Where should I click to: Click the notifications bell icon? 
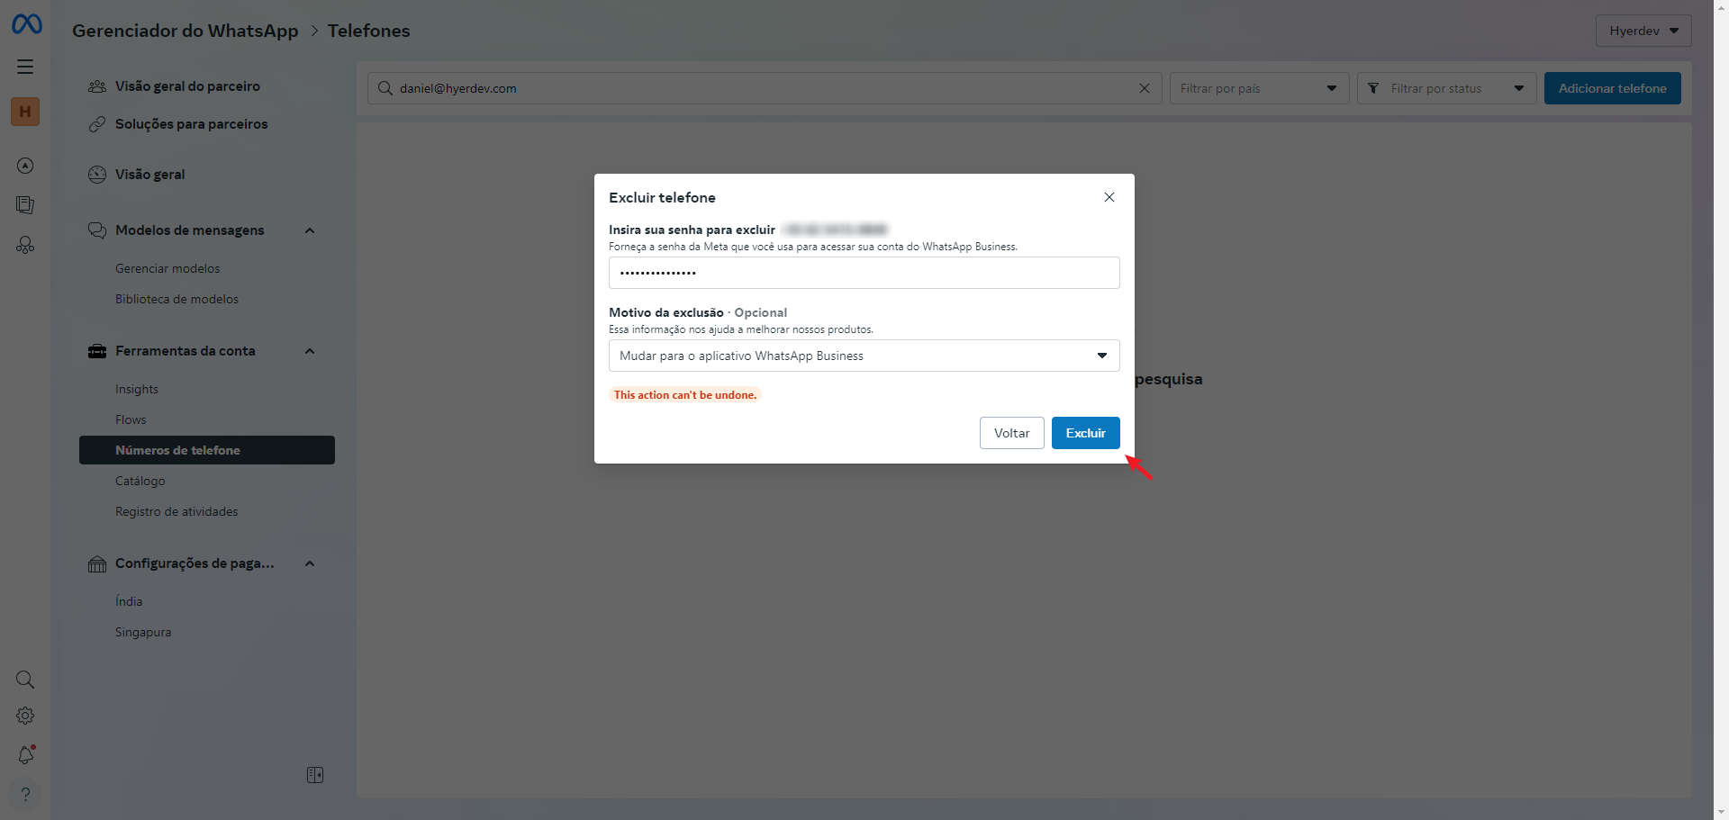25,755
